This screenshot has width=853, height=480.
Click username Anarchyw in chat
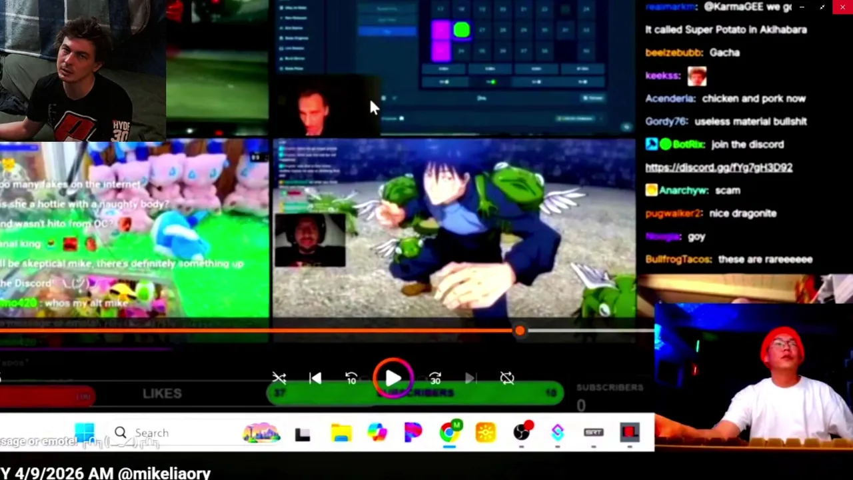tap(683, 191)
